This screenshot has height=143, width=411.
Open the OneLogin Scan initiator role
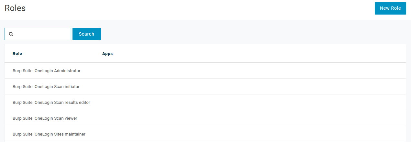46,86
